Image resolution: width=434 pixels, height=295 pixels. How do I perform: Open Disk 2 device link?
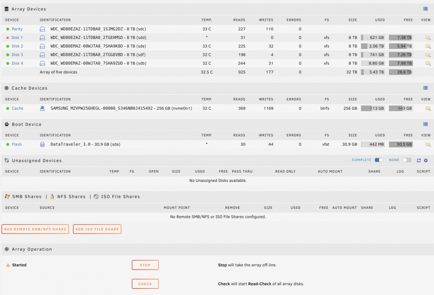tap(17, 46)
